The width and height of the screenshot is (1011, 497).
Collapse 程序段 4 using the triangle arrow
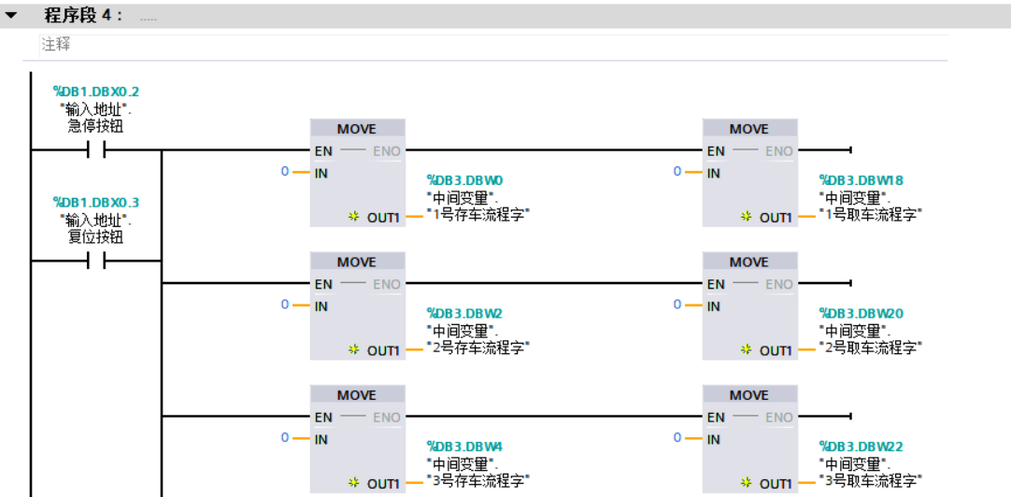click(12, 16)
